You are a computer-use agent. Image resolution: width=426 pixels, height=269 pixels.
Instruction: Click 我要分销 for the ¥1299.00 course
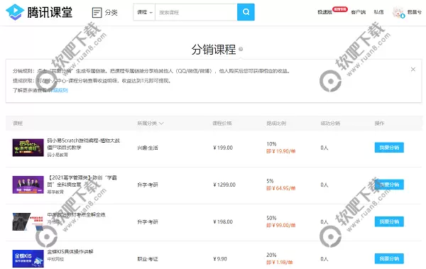click(x=389, y=185)
